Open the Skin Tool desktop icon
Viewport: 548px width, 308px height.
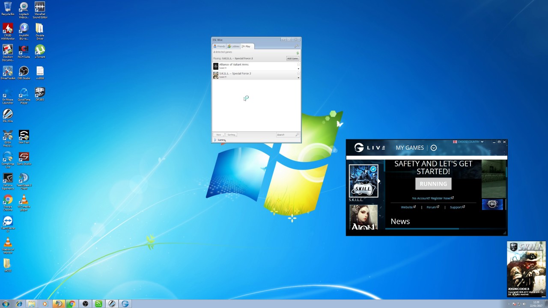(x=24, y=137)
